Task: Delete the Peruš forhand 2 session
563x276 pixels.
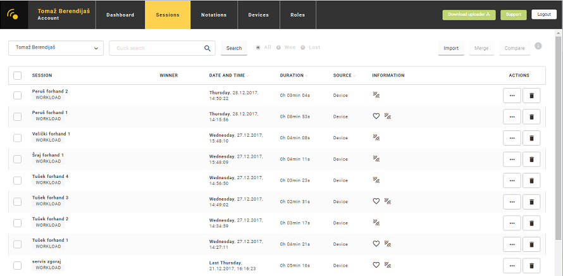Action: tap(531, 96)
